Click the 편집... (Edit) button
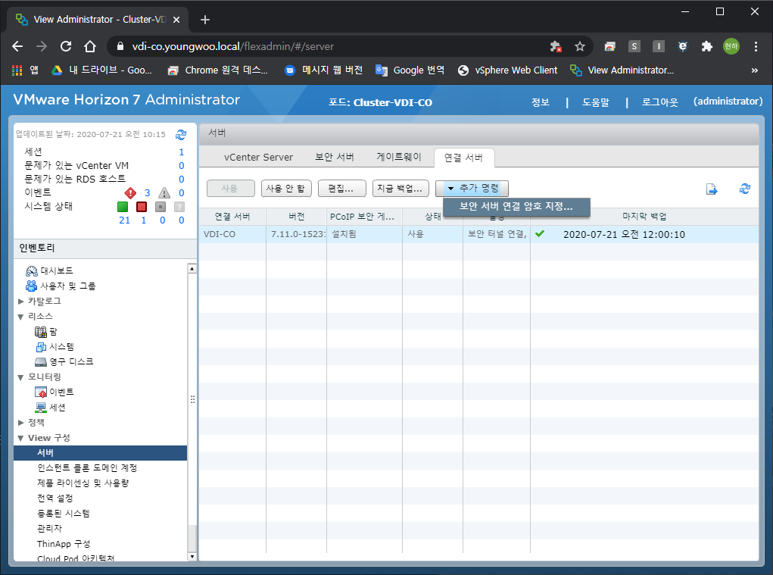The width and height of the screenshot is (773, 575). [341, 189]
